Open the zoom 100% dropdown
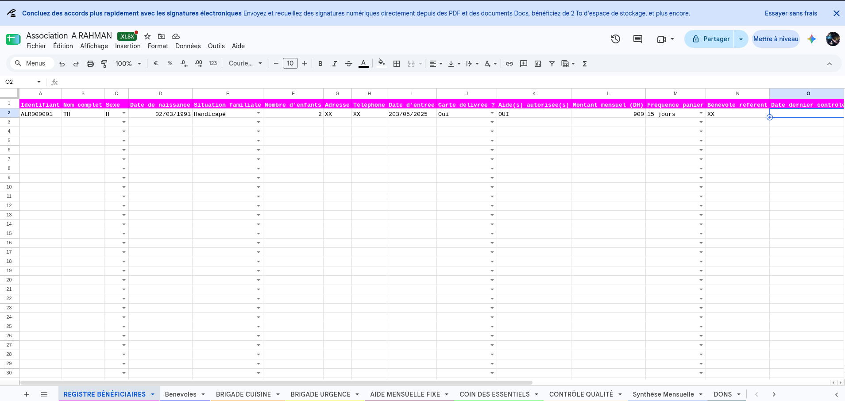The image size is (845, 401). pos(128,64)
